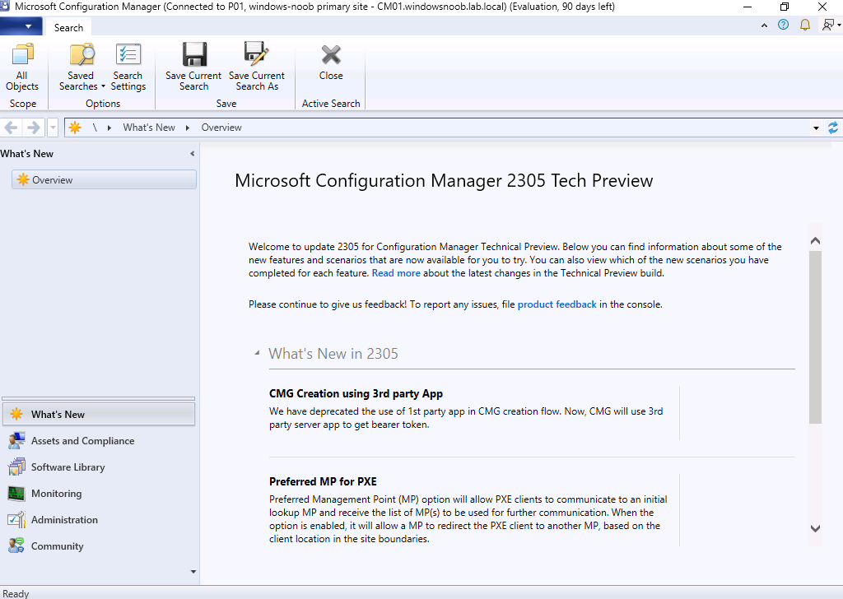Screen dimensions: 843x599
Task: Expand the What's New breadcrumb arrow
Action: pyautogui.click(x=188, y=128)
